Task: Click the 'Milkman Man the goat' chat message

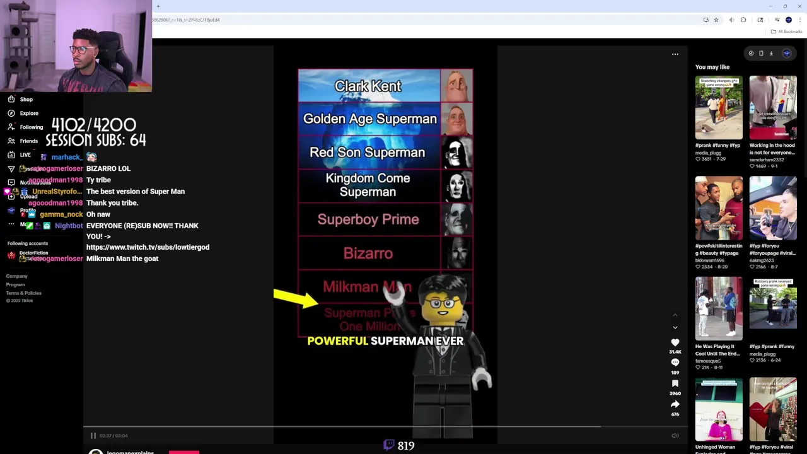Action: [122, 259]
